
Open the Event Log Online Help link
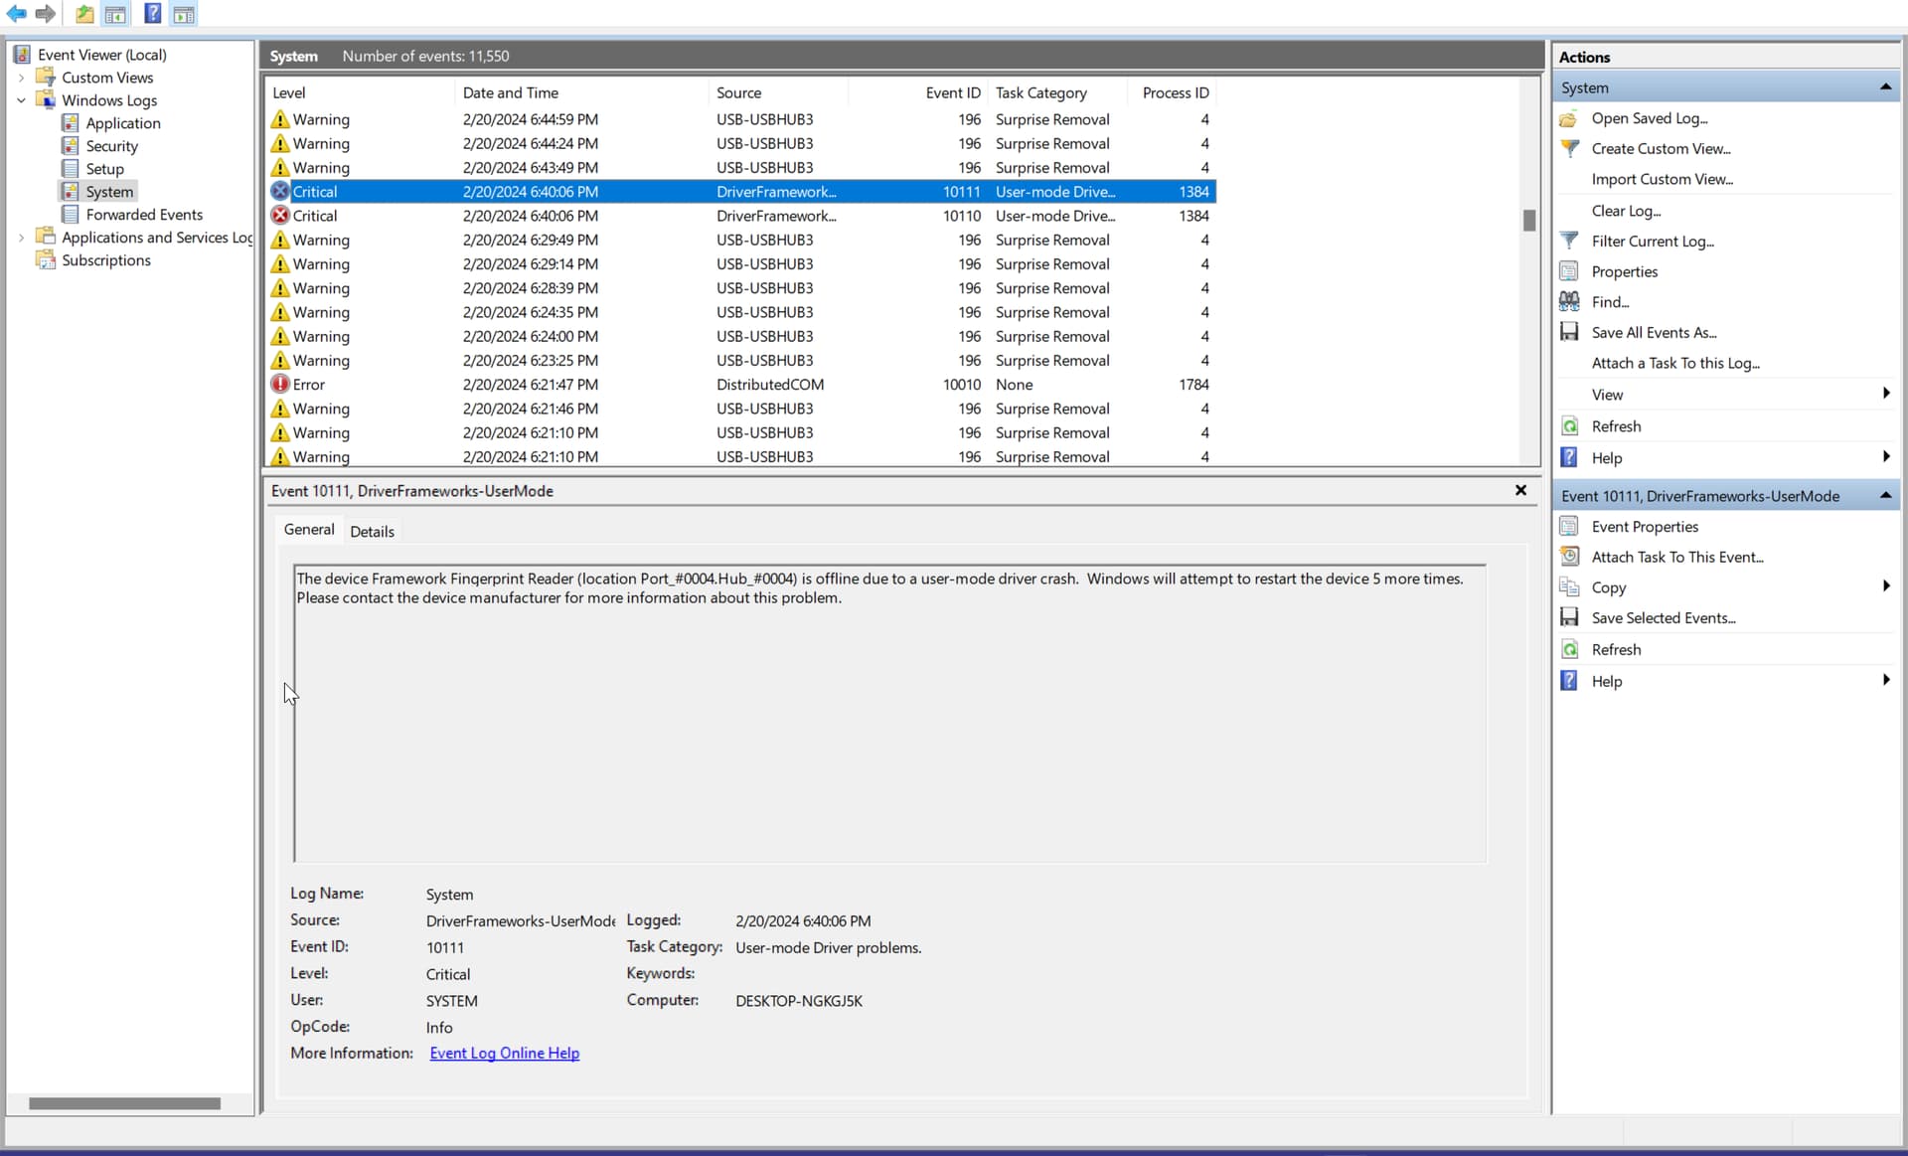pyautogui.click(x=504, y=1053)
